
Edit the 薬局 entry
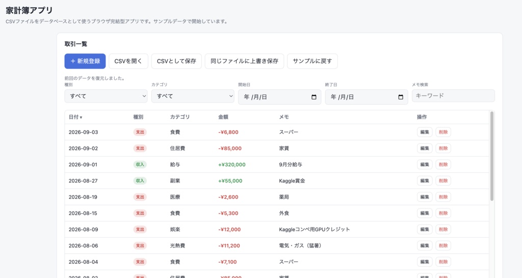point(425,197)
